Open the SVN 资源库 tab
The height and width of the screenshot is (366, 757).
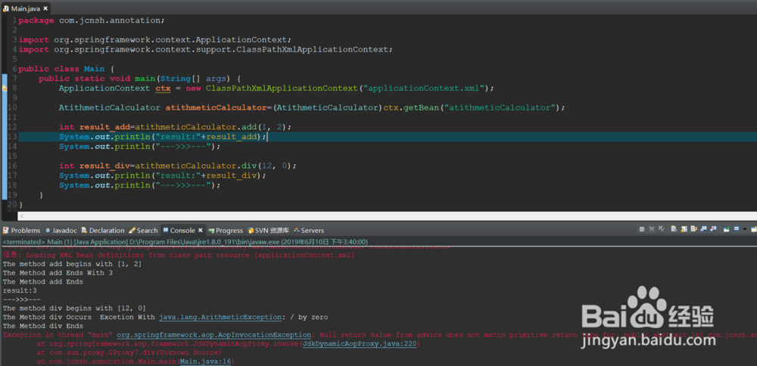[269, 231]
